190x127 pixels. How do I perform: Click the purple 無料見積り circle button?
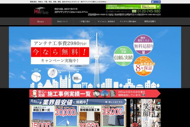(143, 44)
